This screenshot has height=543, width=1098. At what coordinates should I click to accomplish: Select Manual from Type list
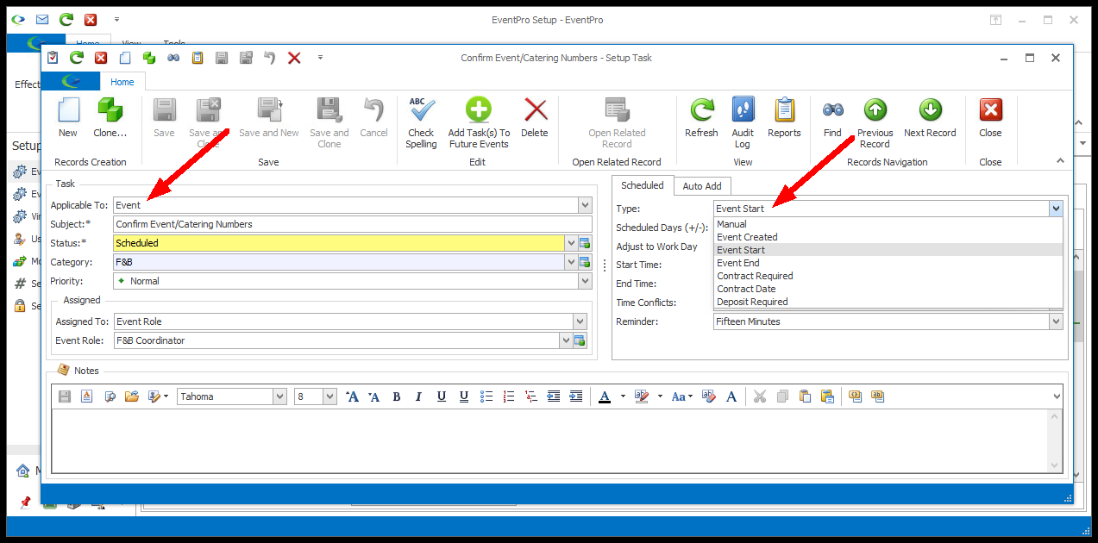[x=888, y=224]
